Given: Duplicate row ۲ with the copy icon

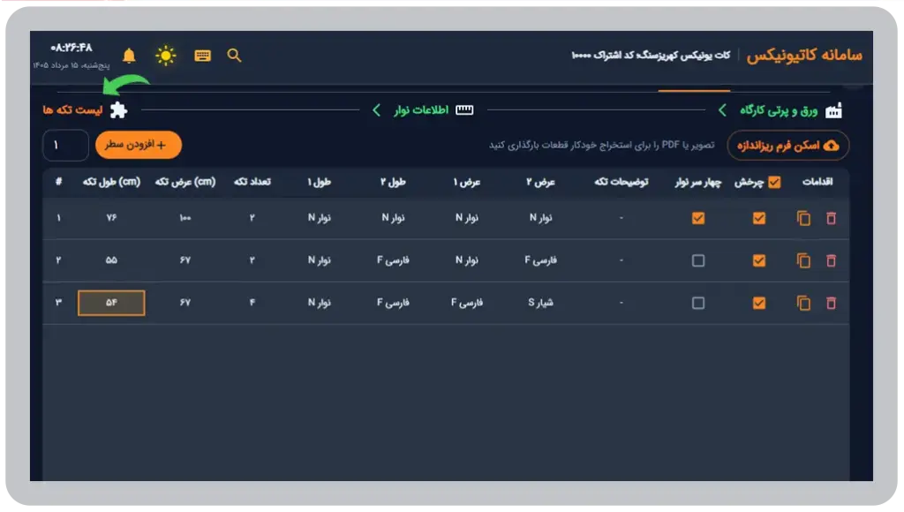Looking at the screenshot, I should [803, 260].
